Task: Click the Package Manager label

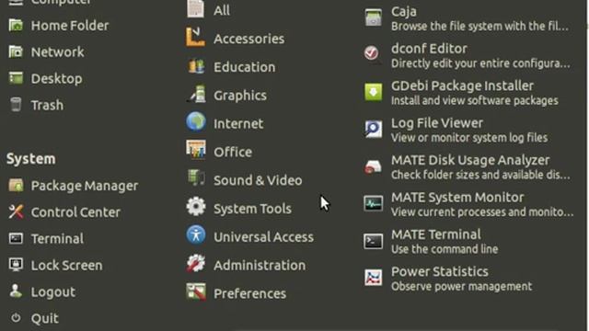Action: point(85,186)
